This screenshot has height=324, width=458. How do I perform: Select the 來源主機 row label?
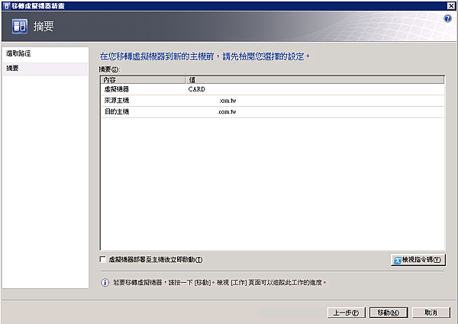click(117, 101)
